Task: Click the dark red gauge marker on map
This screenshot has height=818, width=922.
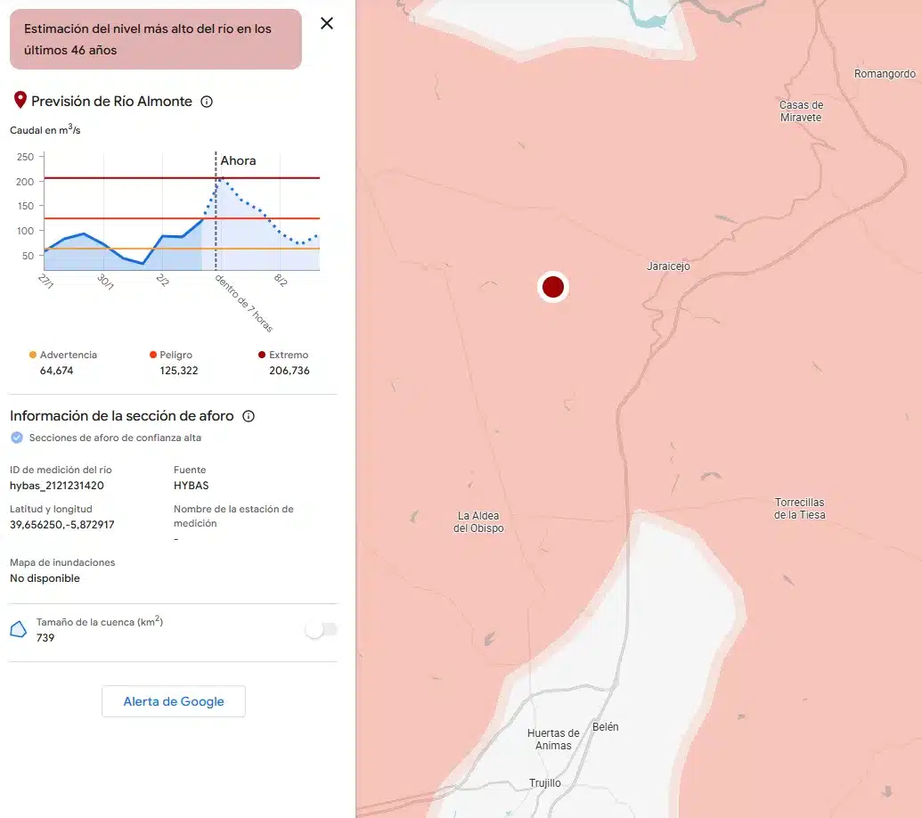Action: click(552, 287)
